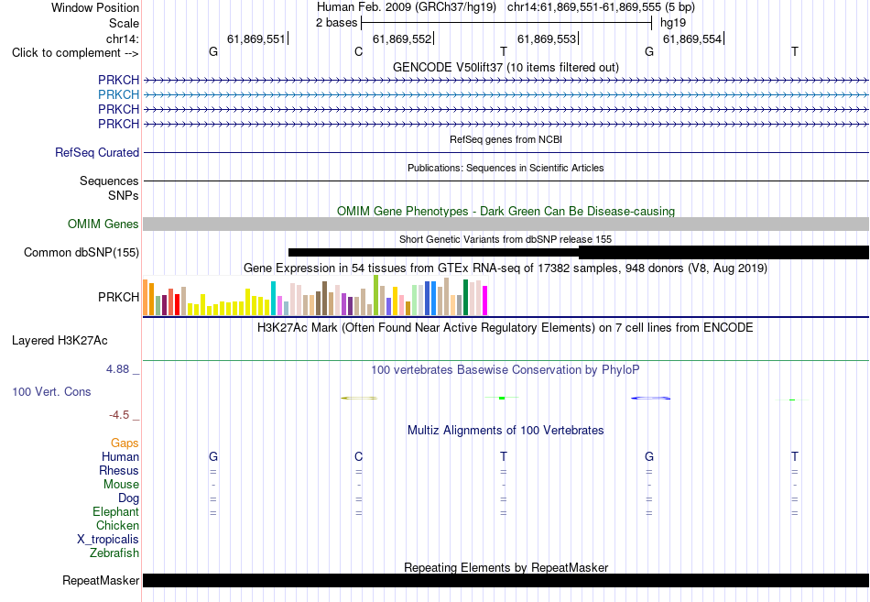Click the thick black dbSNP variant bar
The width and height of the screenshot is (870, 602).
723,252
